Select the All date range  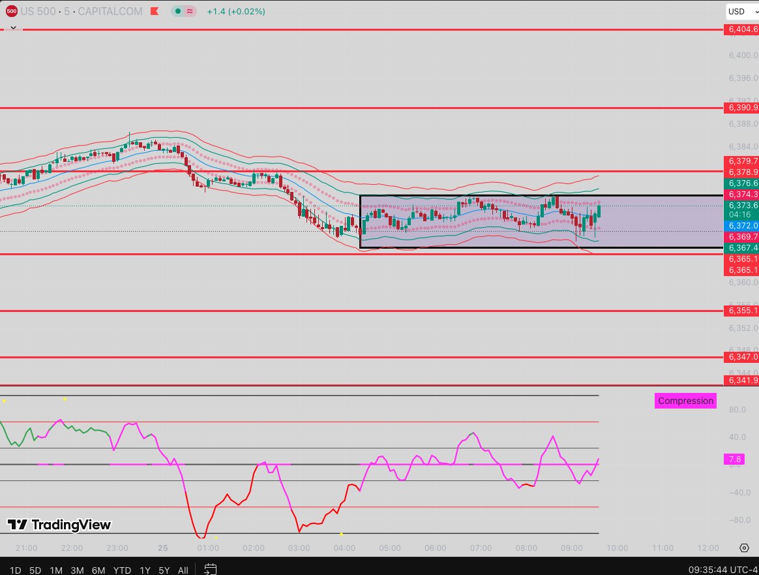click(x=183, y=570)
